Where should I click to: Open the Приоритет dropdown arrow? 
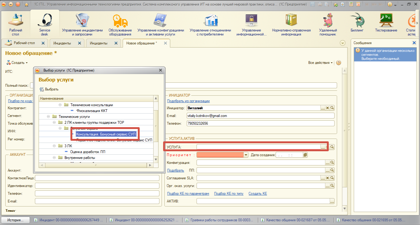[x=246, y=155]
